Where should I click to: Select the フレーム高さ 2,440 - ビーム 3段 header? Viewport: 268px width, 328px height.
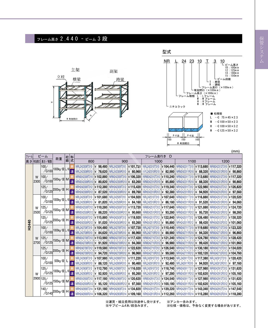click(134, 39)
